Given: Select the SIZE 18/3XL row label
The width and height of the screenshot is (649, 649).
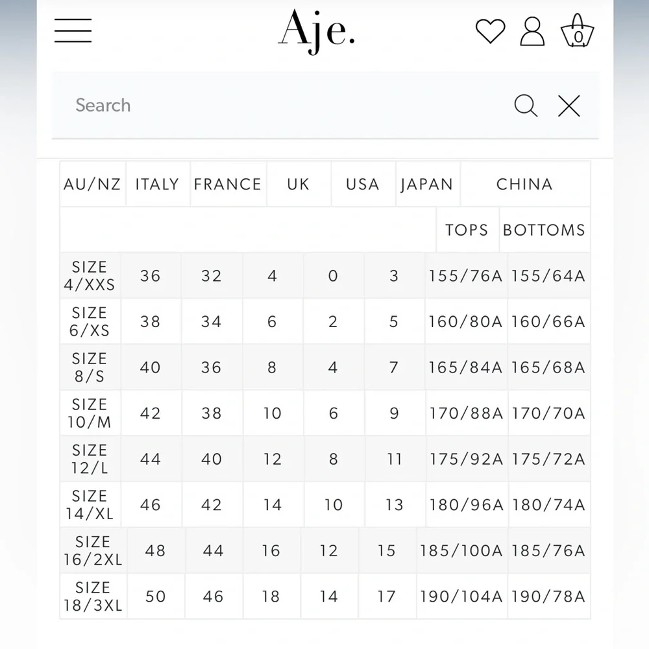Looking at the screenshot, I should (x=93, y=596).
